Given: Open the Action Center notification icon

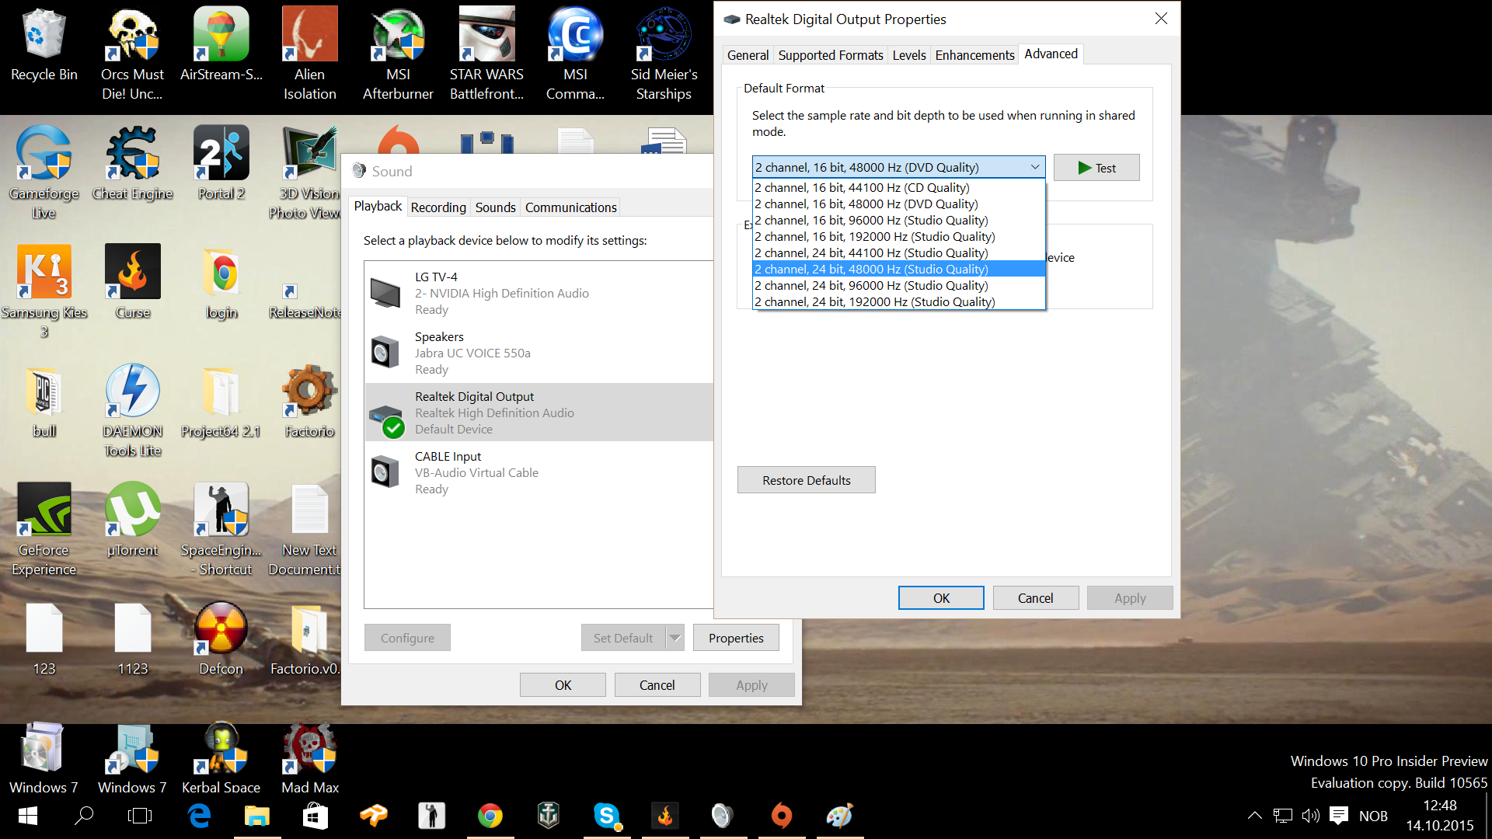Looking at the screenshot, I should (1339, 816).
